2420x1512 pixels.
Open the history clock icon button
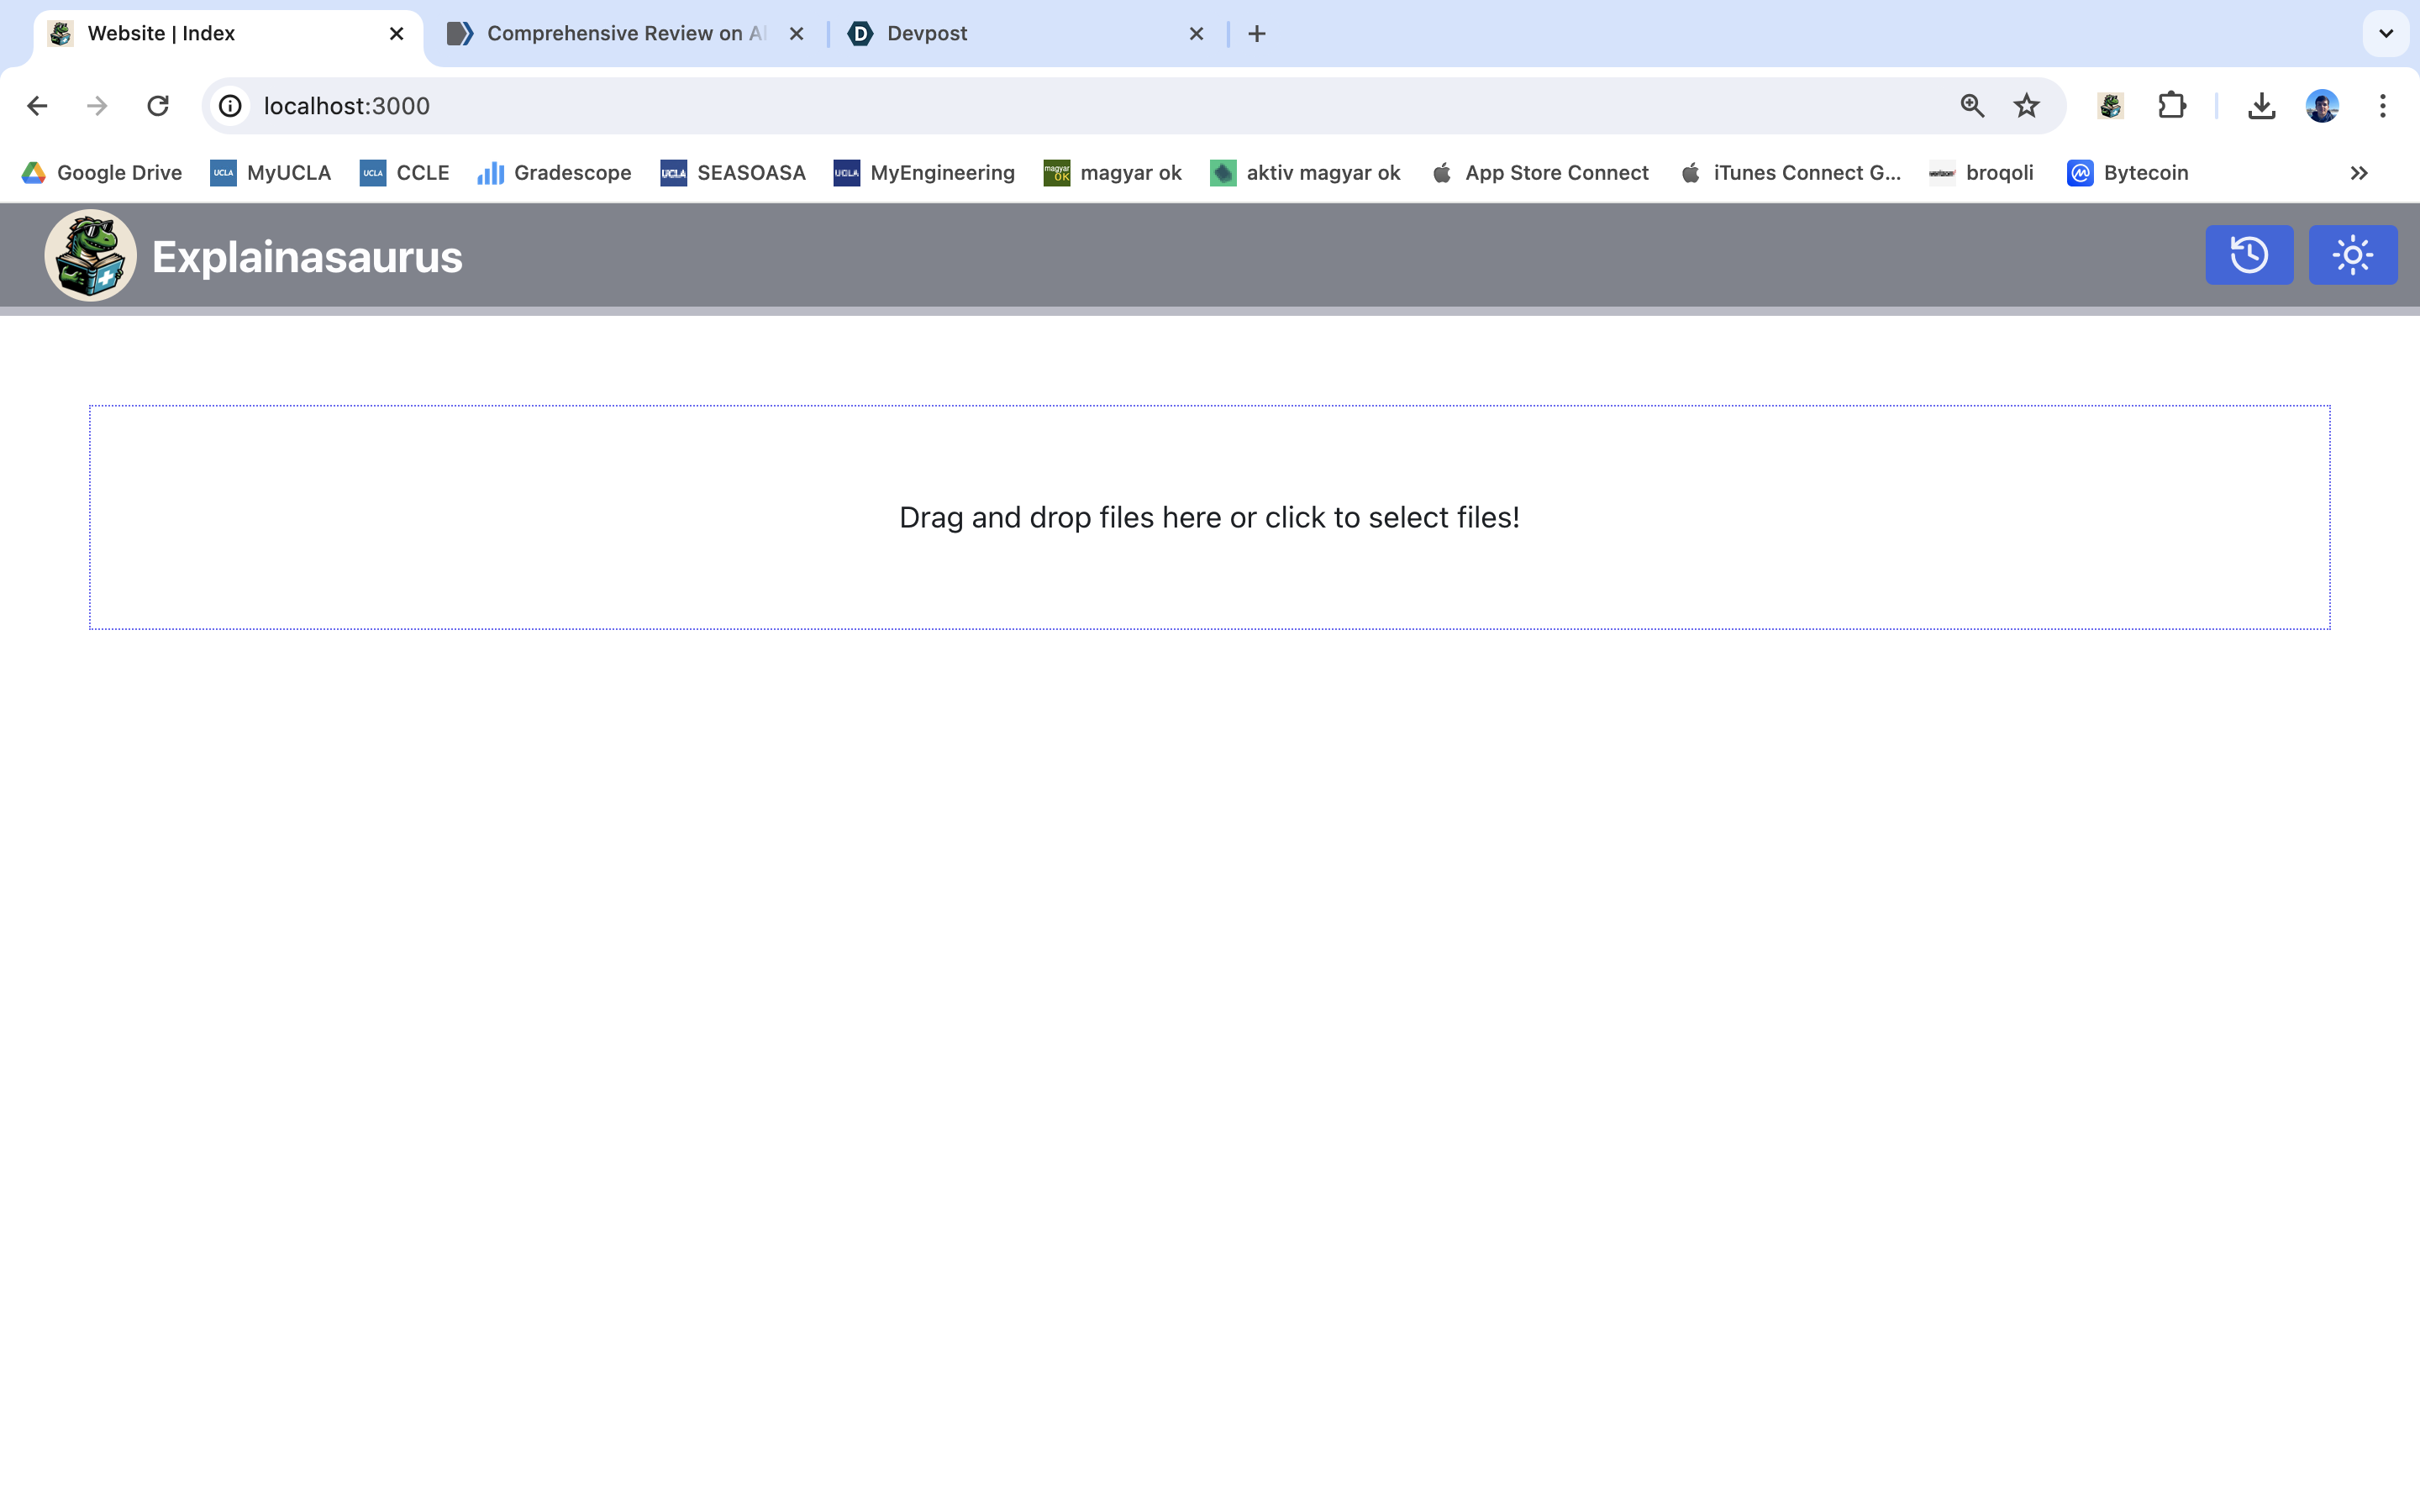coord(2249,255)
